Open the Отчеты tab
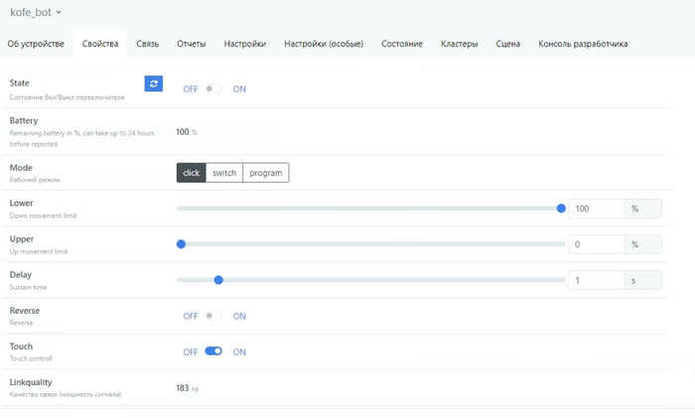Screen dimensions: 695x418 tap(192, 44)
